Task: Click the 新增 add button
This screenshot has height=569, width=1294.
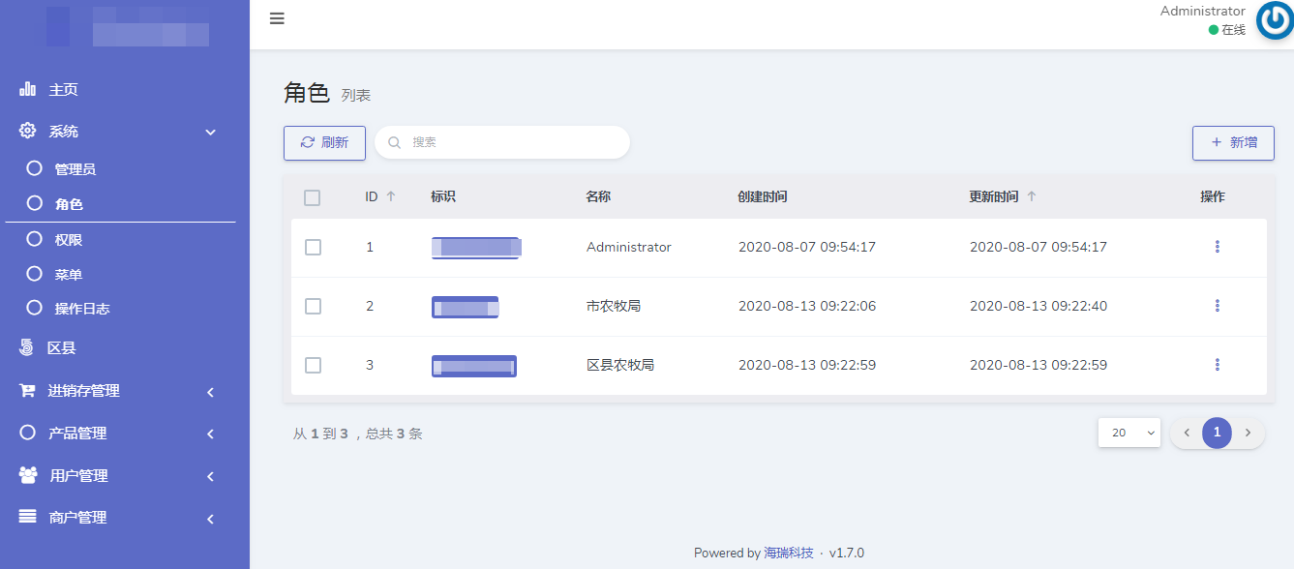Action: point(1233,142)
